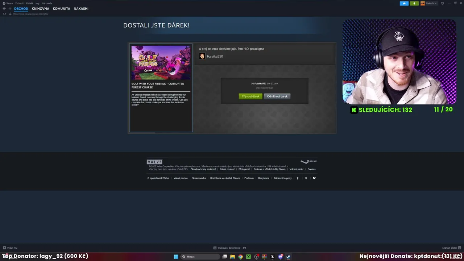This screenshot has width=464, height=261.
Task: Launch Chrome from the taskbar
Action: pos(240,257)
